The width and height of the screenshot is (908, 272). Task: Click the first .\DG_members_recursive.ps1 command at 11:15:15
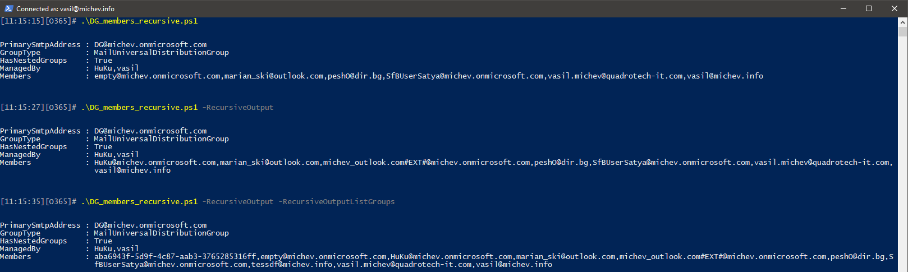(x=140, y=21)
